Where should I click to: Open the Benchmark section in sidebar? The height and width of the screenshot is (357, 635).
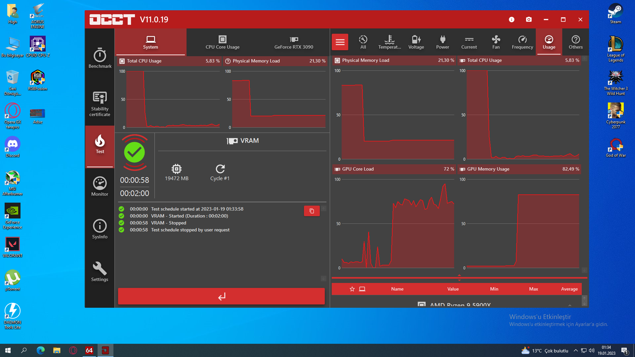tap(100, 58)
